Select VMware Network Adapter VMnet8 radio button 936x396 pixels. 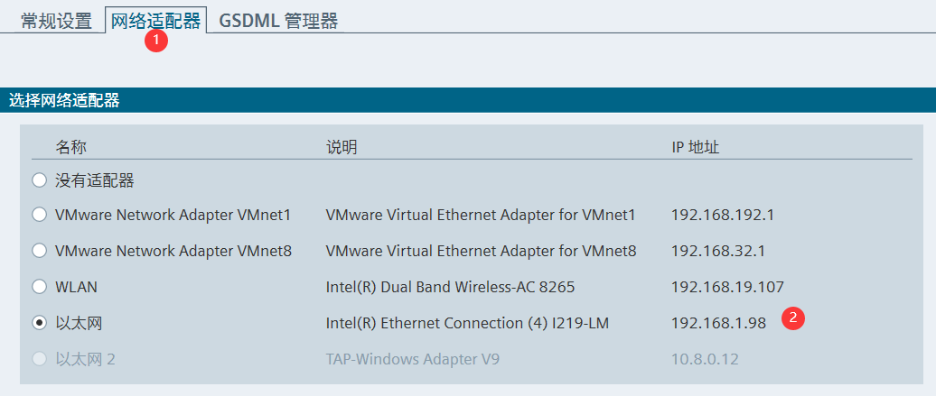(x=40, y=251)
